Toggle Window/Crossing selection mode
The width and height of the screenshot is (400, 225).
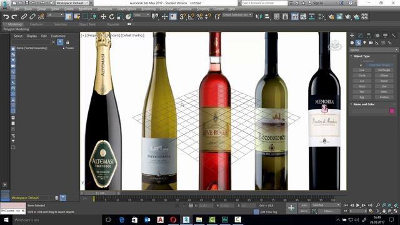coord(94,17)
